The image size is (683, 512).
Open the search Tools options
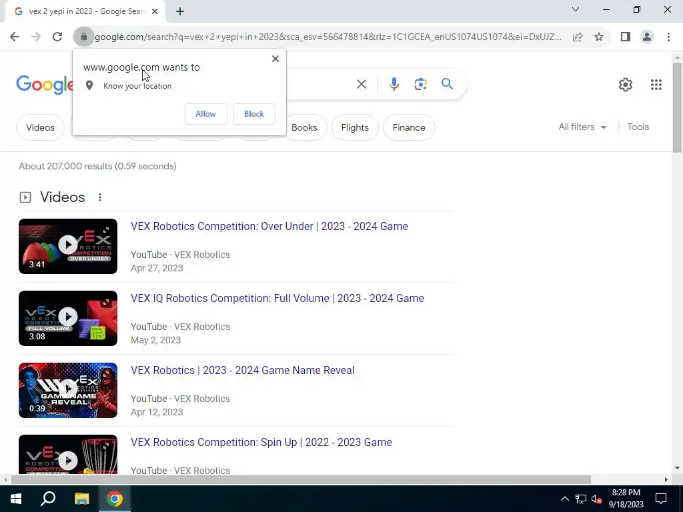[x=638, y=127]
